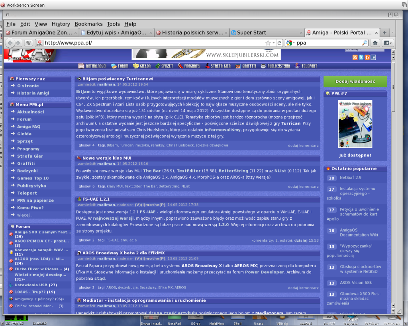Open Games Top 10 sidebar link
This screenshot has width=408, height=326.
pos(33,178)
